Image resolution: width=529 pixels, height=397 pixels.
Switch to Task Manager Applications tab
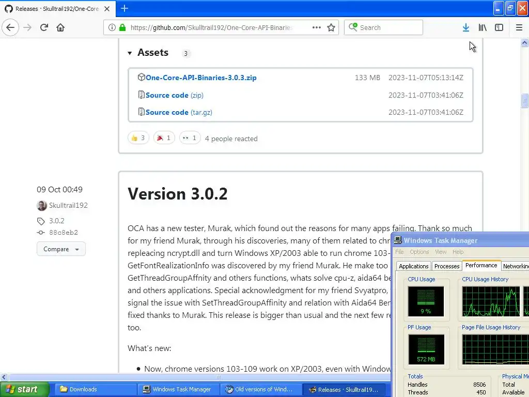pos(414,266)
